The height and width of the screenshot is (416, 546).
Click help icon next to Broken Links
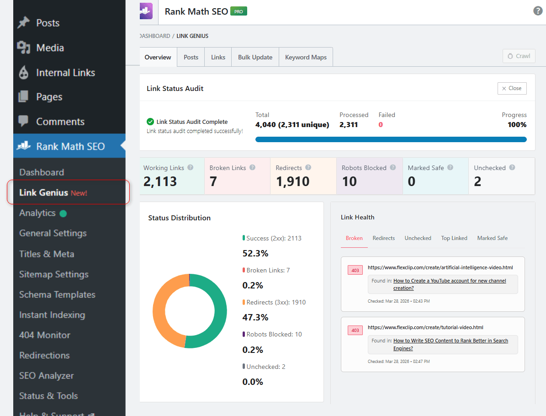[x=253, y=167]
